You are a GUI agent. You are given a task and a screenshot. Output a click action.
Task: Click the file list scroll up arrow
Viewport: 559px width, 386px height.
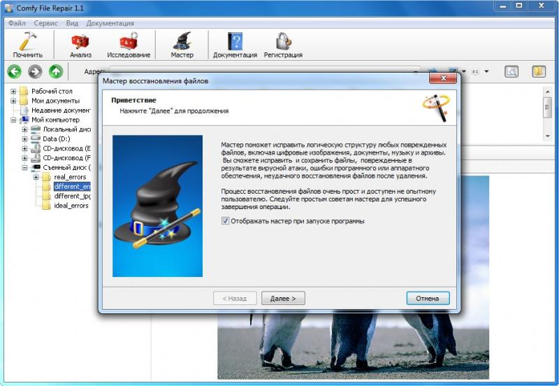click(x=547, y=92)
